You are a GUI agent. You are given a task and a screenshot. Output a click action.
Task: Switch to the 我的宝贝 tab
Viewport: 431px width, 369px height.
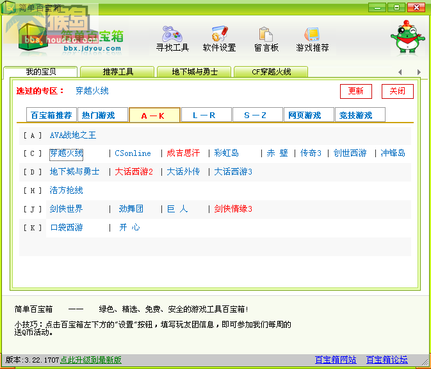pyautogui.click(x=40, y=72)
